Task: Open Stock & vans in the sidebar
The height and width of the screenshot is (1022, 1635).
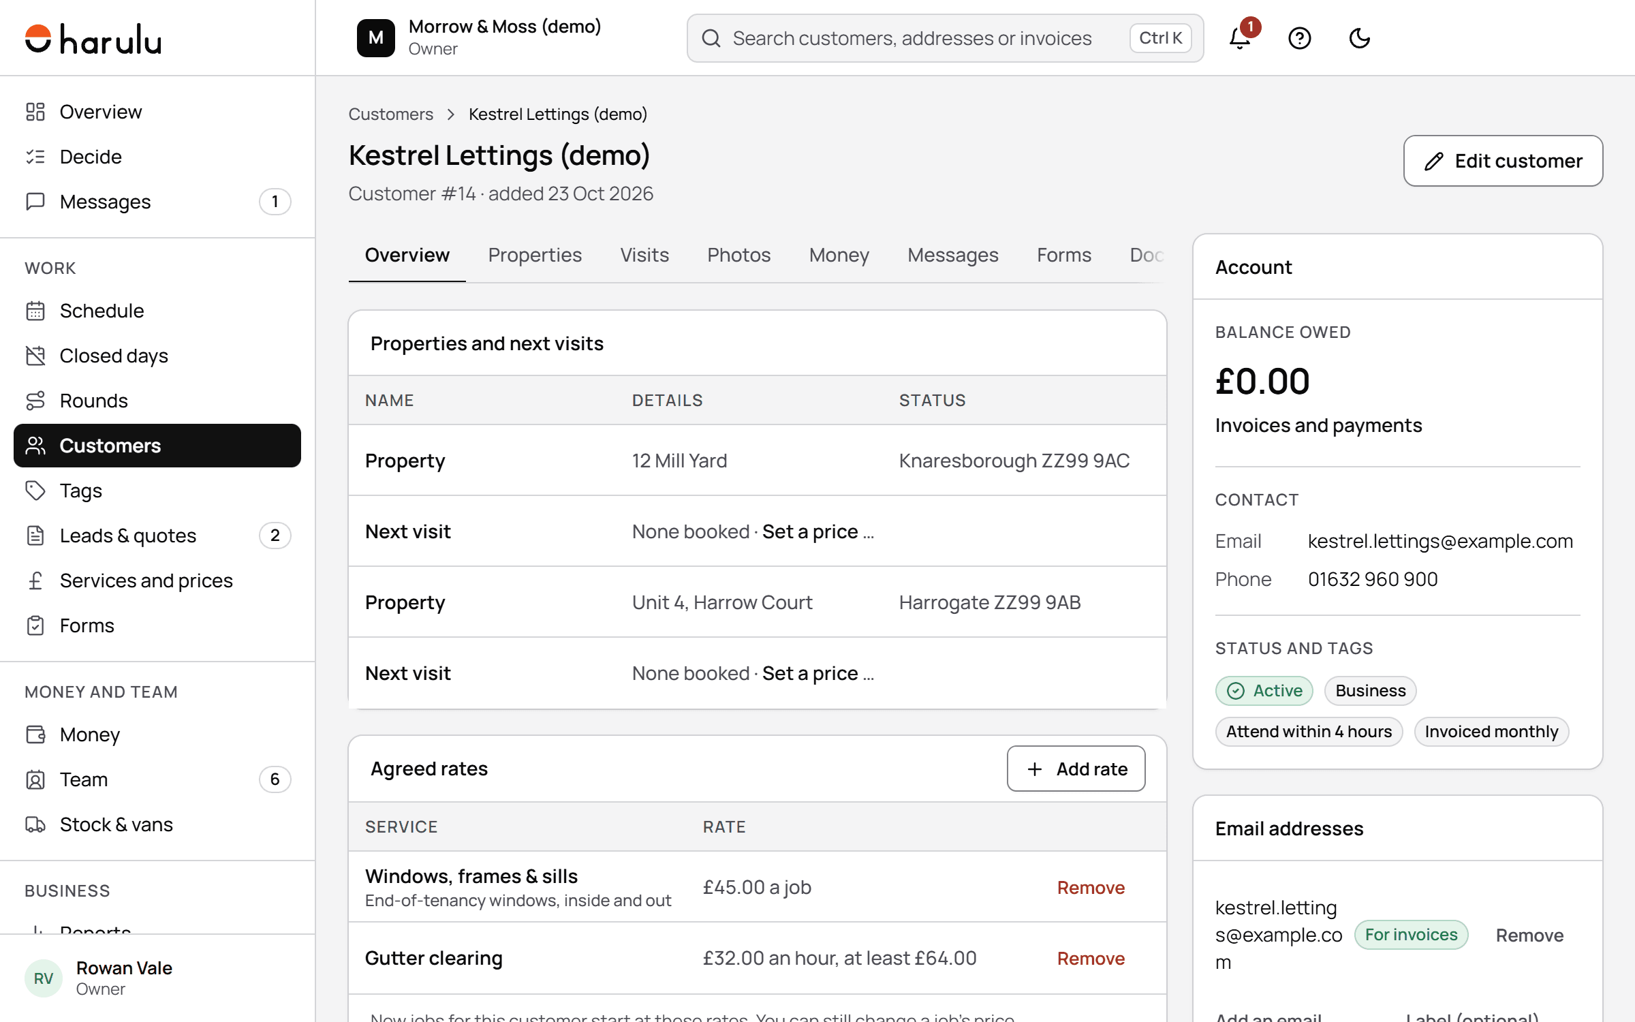Action: click(157, 824)
